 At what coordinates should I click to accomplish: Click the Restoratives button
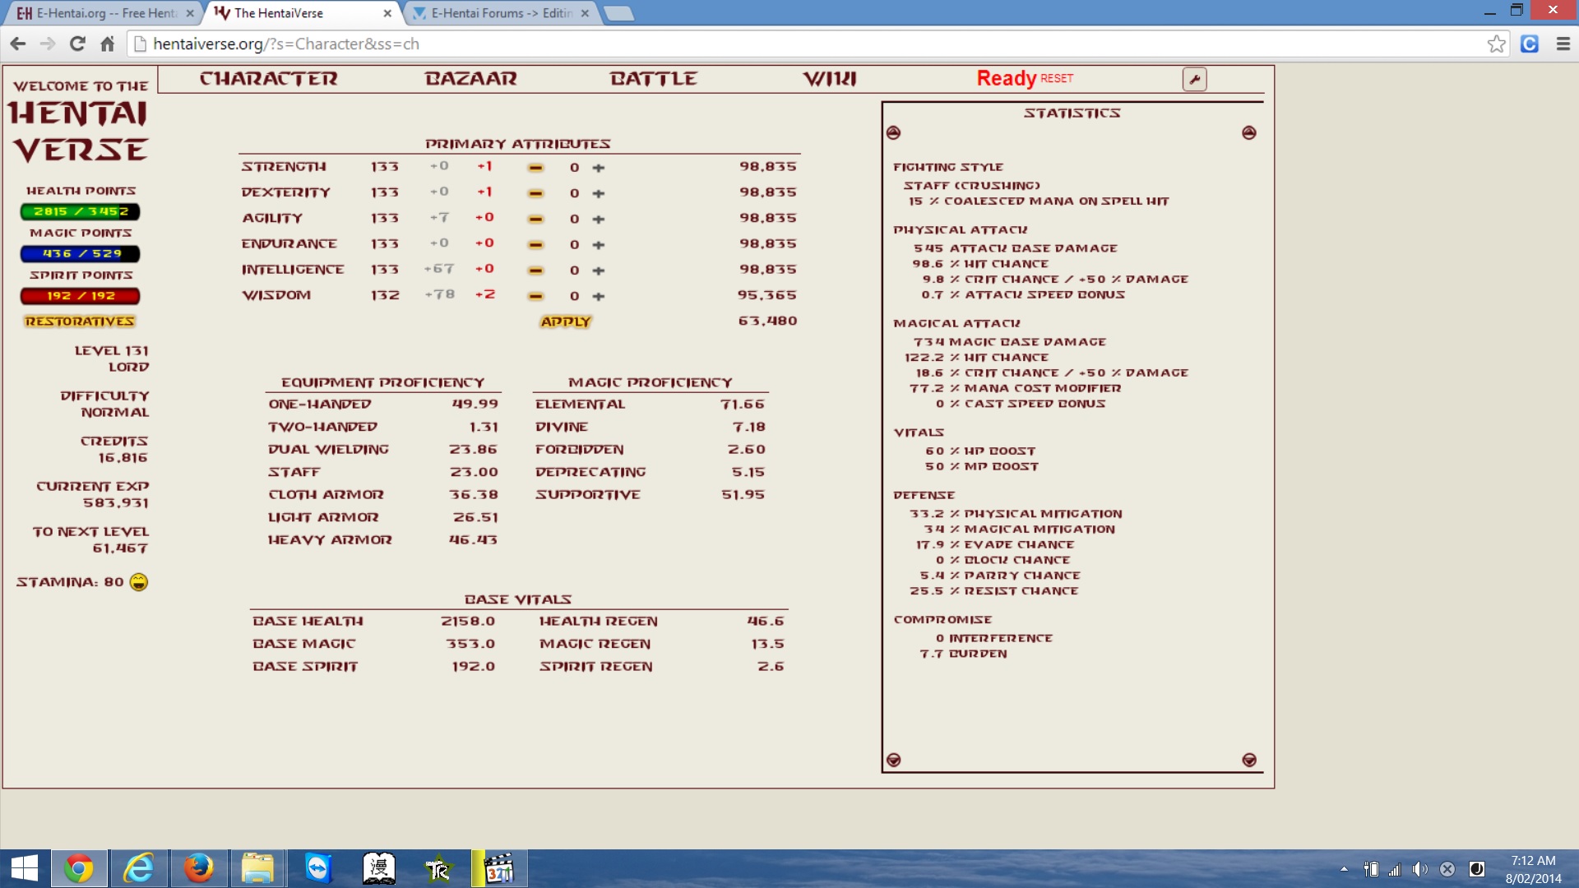click(80, 321)
